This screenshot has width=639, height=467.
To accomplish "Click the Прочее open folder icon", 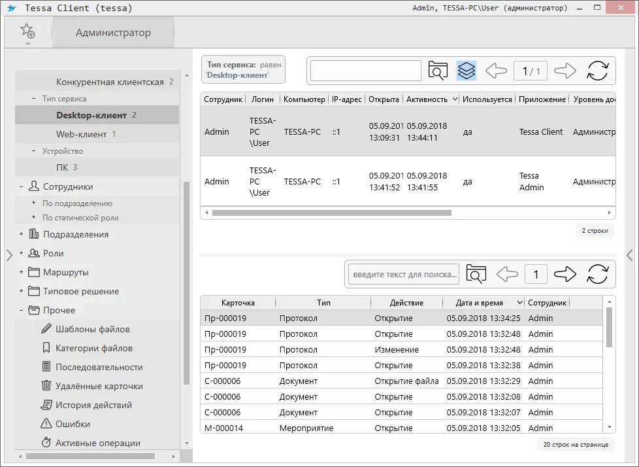I will 34,310.
